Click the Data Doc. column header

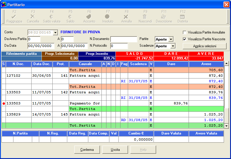(x=42, y=64)
